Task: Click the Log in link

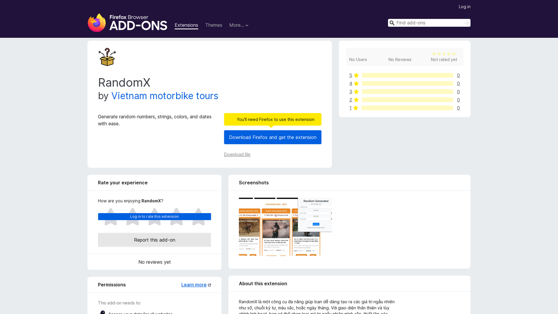Action: [x=464, y=7]
